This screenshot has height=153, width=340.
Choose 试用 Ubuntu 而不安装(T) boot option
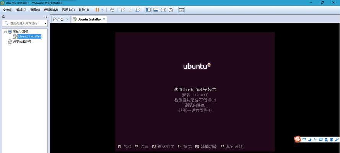[195, 90]
